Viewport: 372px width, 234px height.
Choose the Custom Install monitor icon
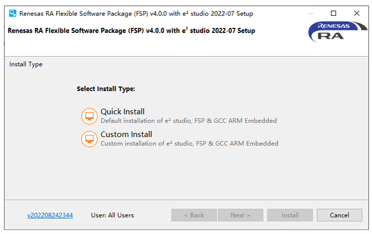click(x=90, y=139)
